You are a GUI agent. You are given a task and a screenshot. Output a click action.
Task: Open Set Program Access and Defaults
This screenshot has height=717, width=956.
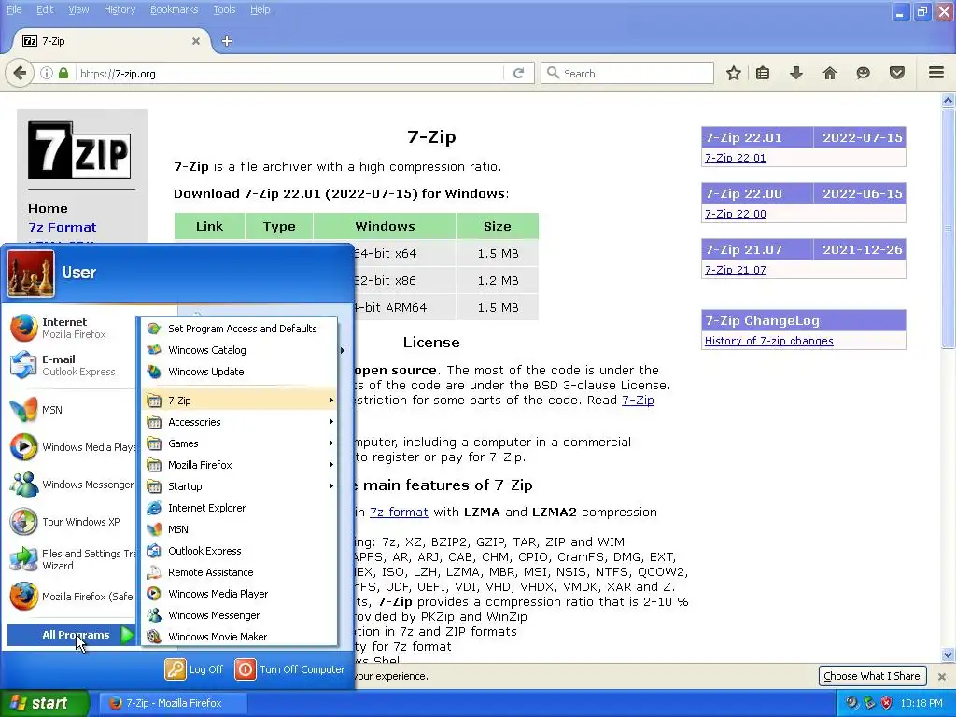pyautogui.click(x=239, y=329)
